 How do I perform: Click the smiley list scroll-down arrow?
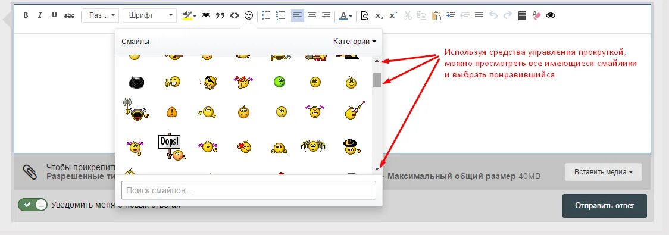point(377,169)
